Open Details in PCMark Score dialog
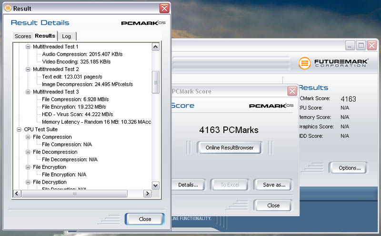Viewport: 381px width, 236px height. coord(188,185)
